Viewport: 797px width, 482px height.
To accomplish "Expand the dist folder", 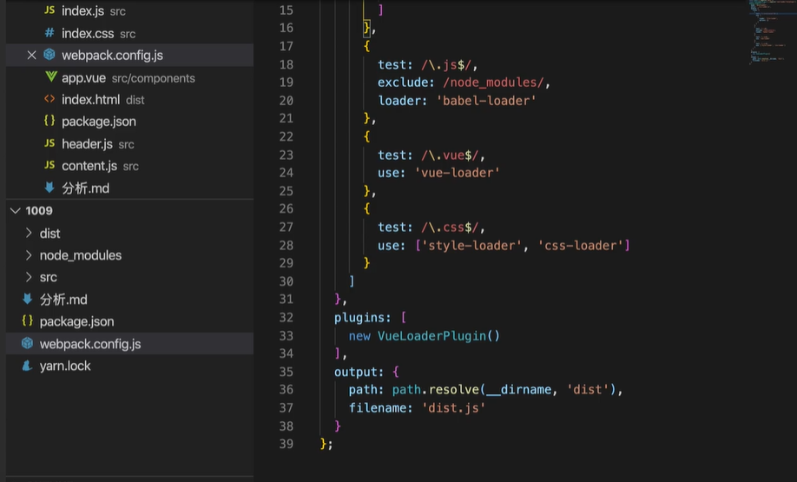I will [29, 233].
